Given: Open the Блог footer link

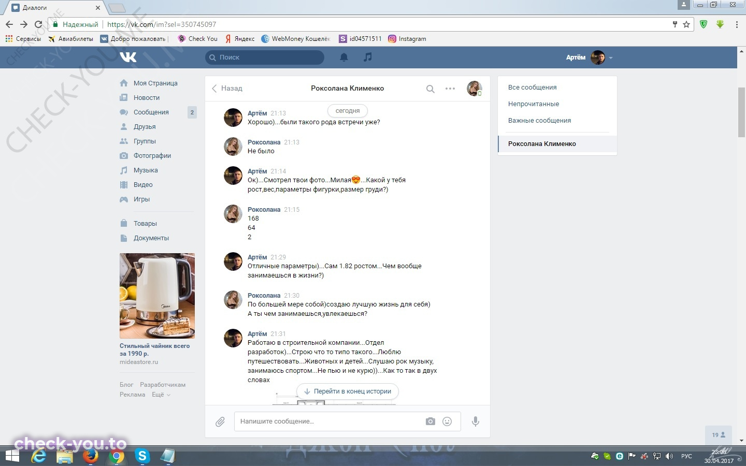Looking at the screenshot, I should (x=126, y=385).
